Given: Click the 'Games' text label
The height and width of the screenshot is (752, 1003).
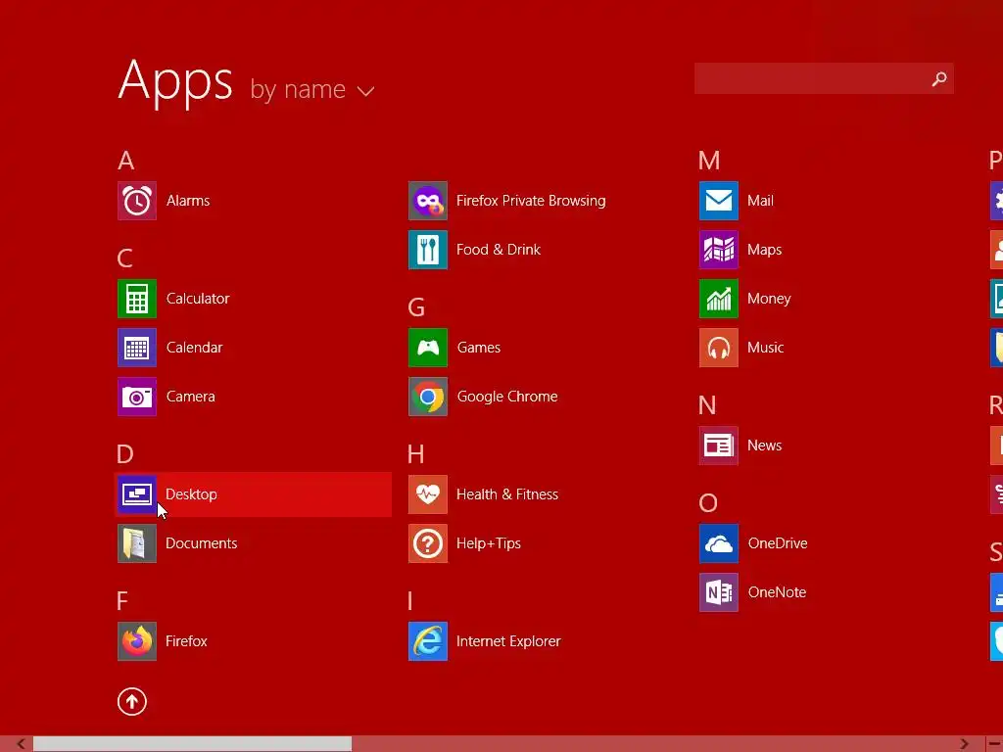Looking at the screenshot, I should [x=478, y=348].
